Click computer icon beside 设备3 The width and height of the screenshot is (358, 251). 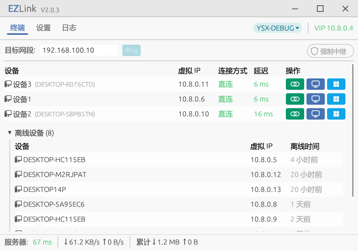8,84
